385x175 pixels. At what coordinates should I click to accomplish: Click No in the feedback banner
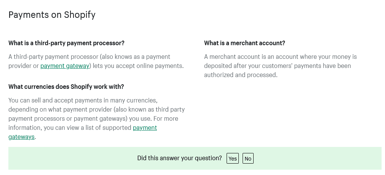click(248, 158)
